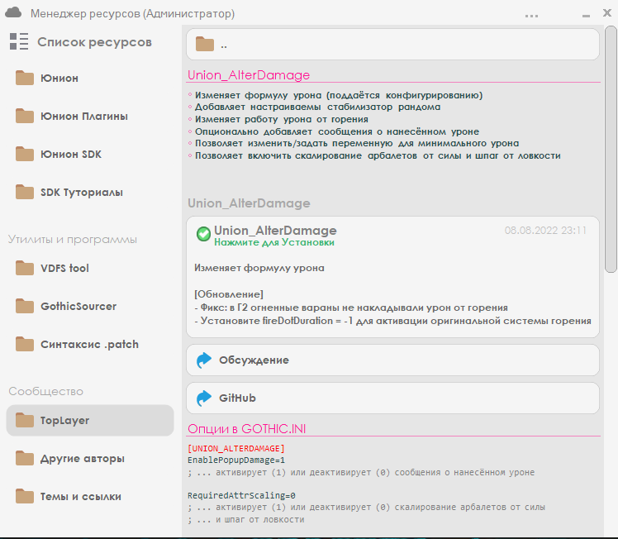Click the RequiredAttrScaling=0 line
The height and width of the screenshot is (539, 618).
[241, 495]
